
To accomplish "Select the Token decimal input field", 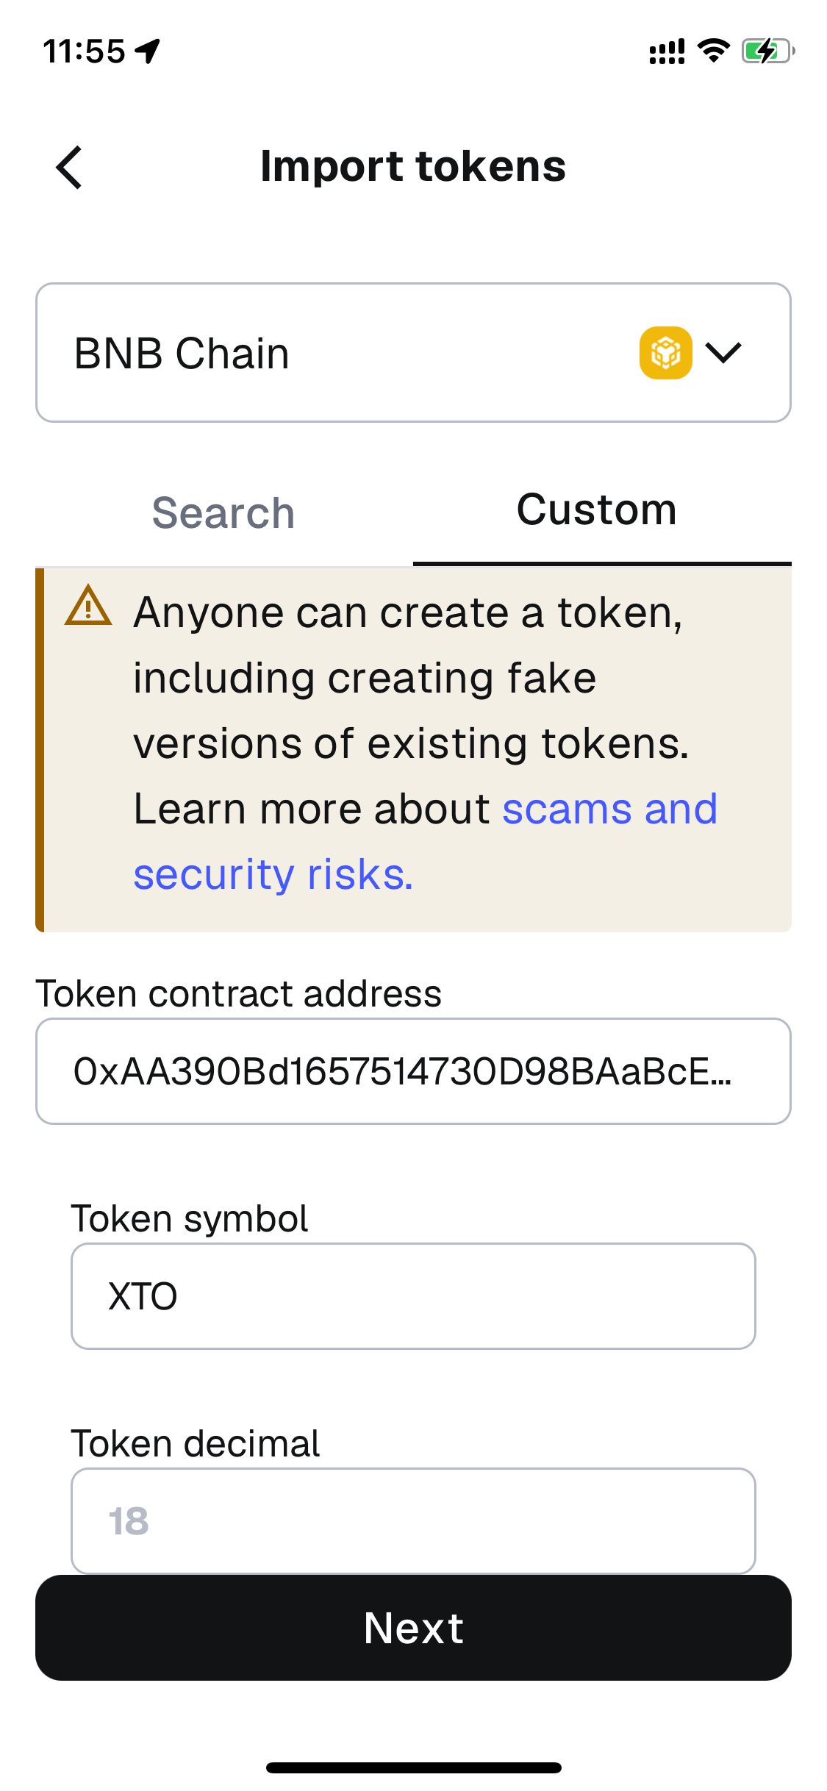I will pos(413,1520).
